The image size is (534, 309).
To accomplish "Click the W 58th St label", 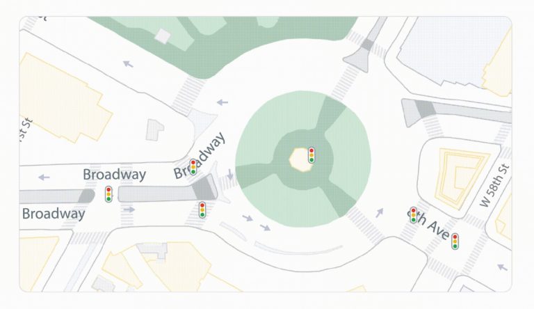I will [x=496, y=186].
